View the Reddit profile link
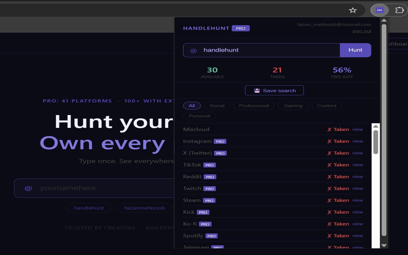 coord(358,177)
